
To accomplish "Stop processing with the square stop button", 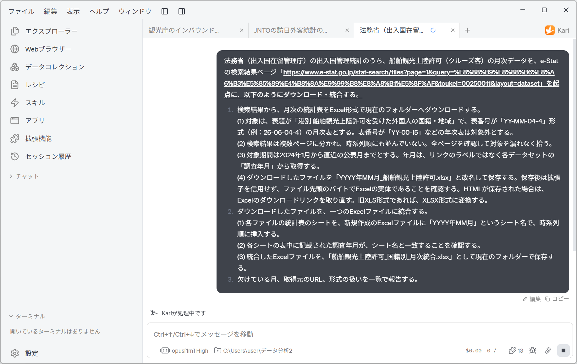I will coord(563,350).
